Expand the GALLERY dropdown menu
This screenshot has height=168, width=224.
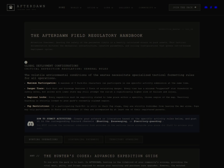(126, 7)
